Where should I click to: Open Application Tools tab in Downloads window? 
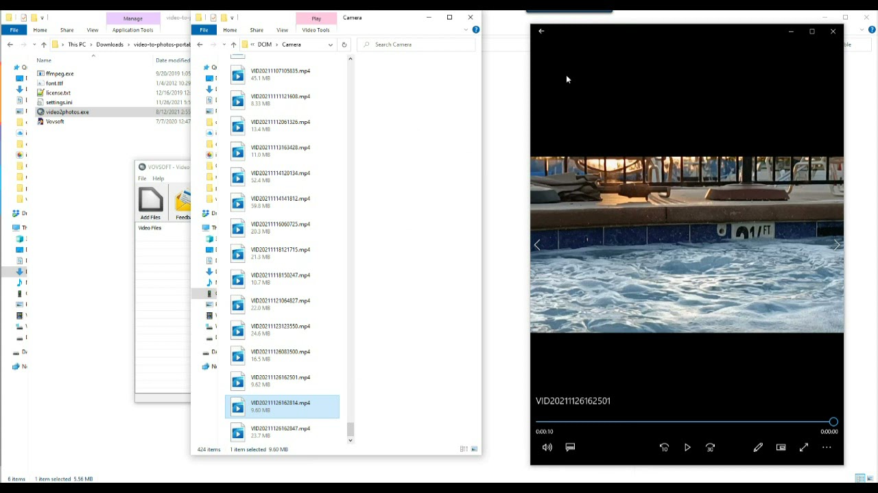point(132,30)
